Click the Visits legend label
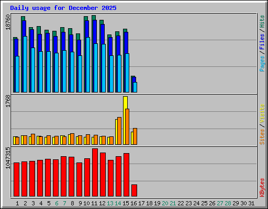Image resolution: width=268 pixels, height=209 pixels. tap(262, 114)
